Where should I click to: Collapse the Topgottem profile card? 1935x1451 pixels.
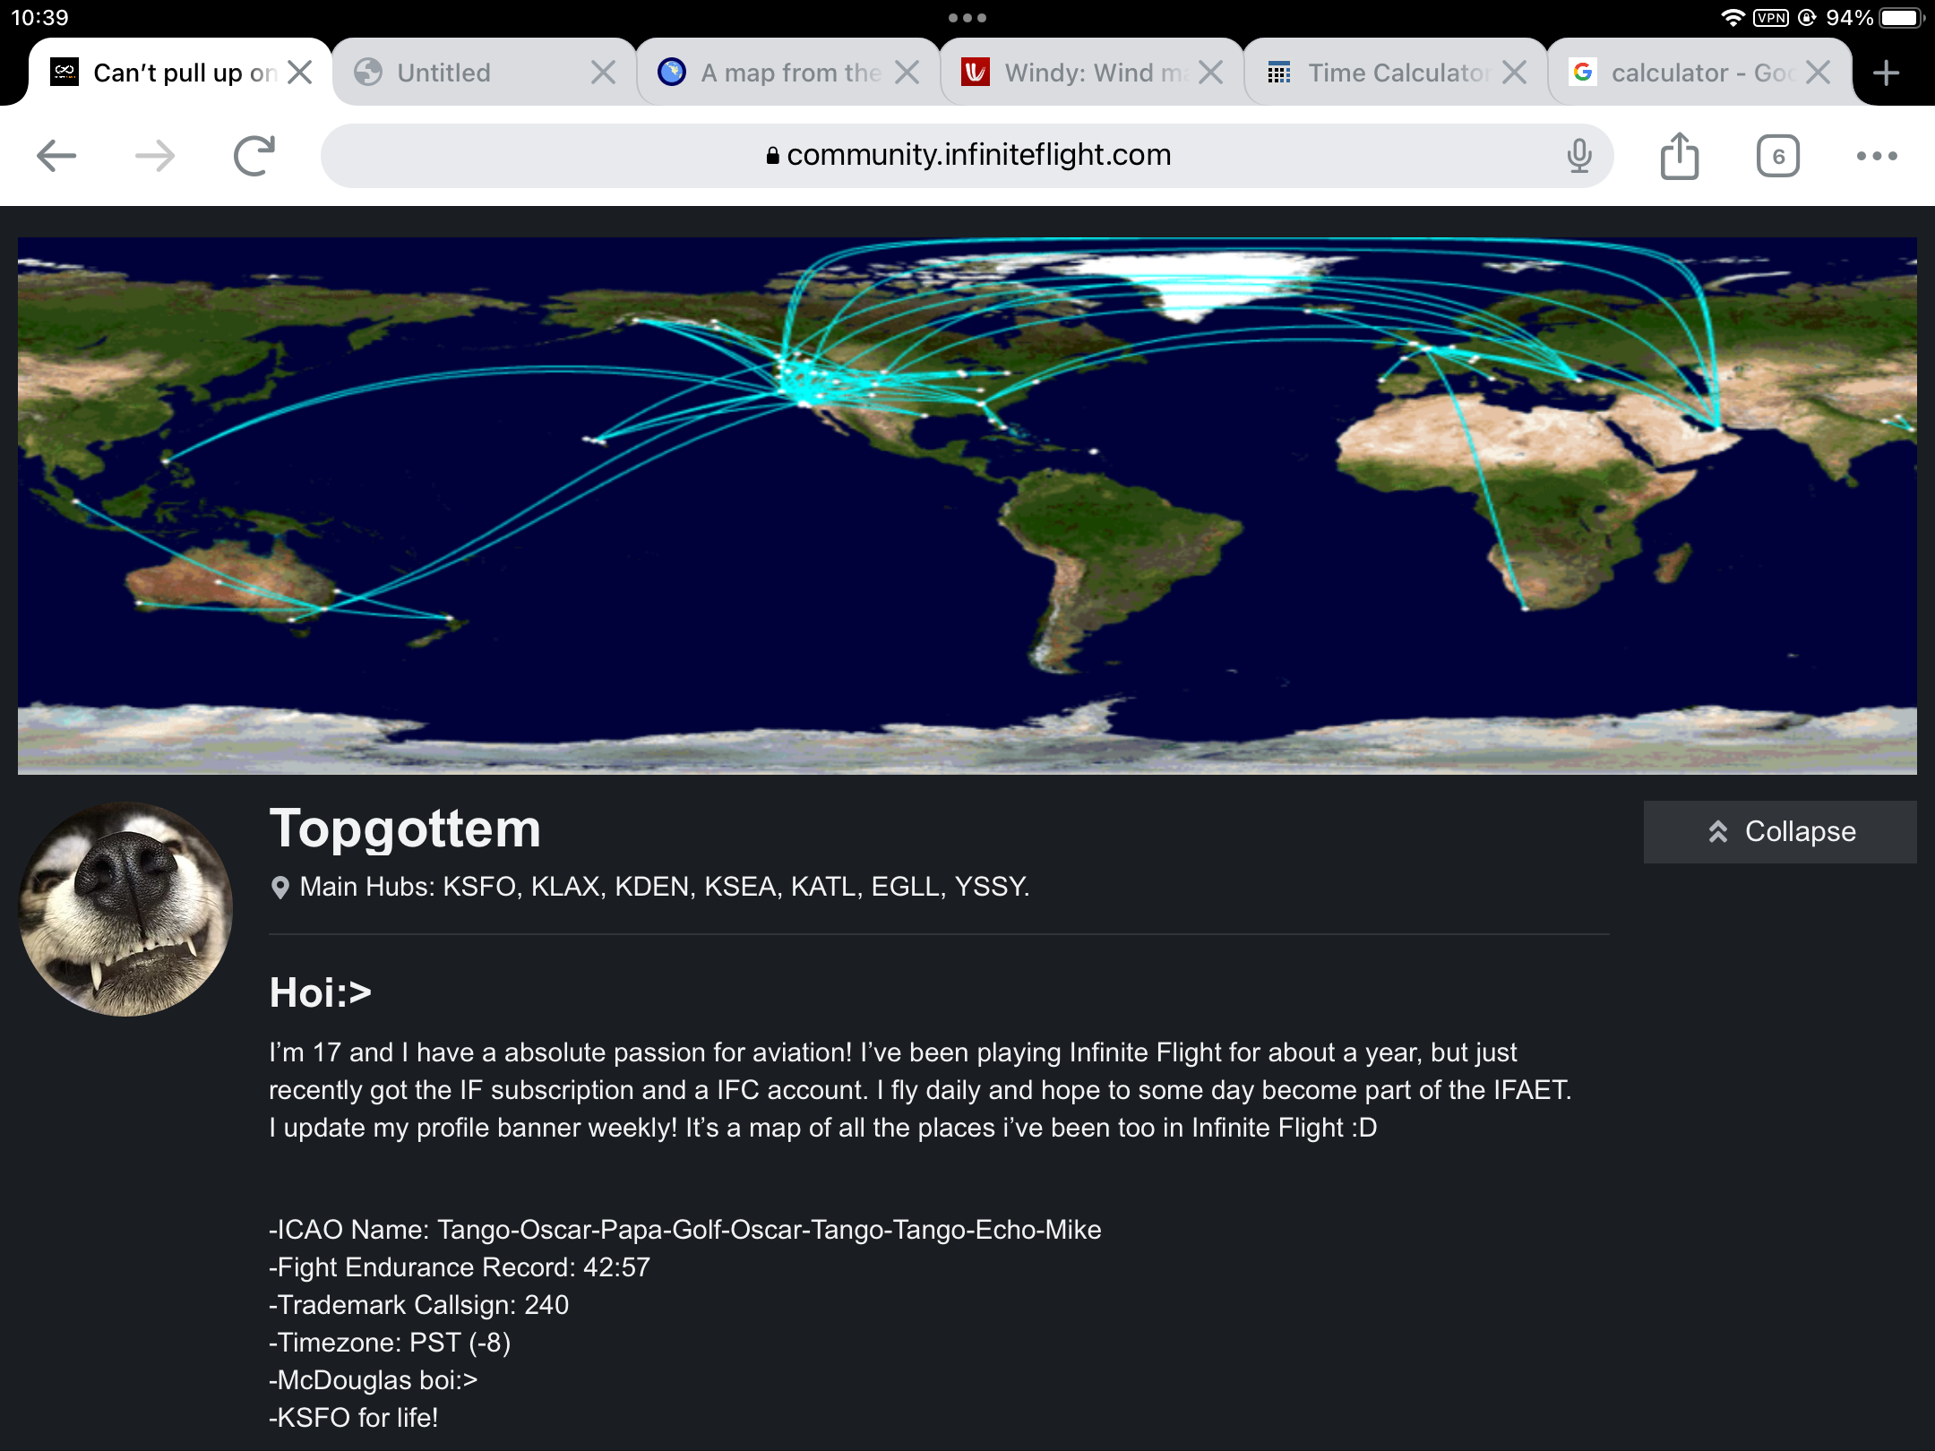click(x=1779, y=831)
